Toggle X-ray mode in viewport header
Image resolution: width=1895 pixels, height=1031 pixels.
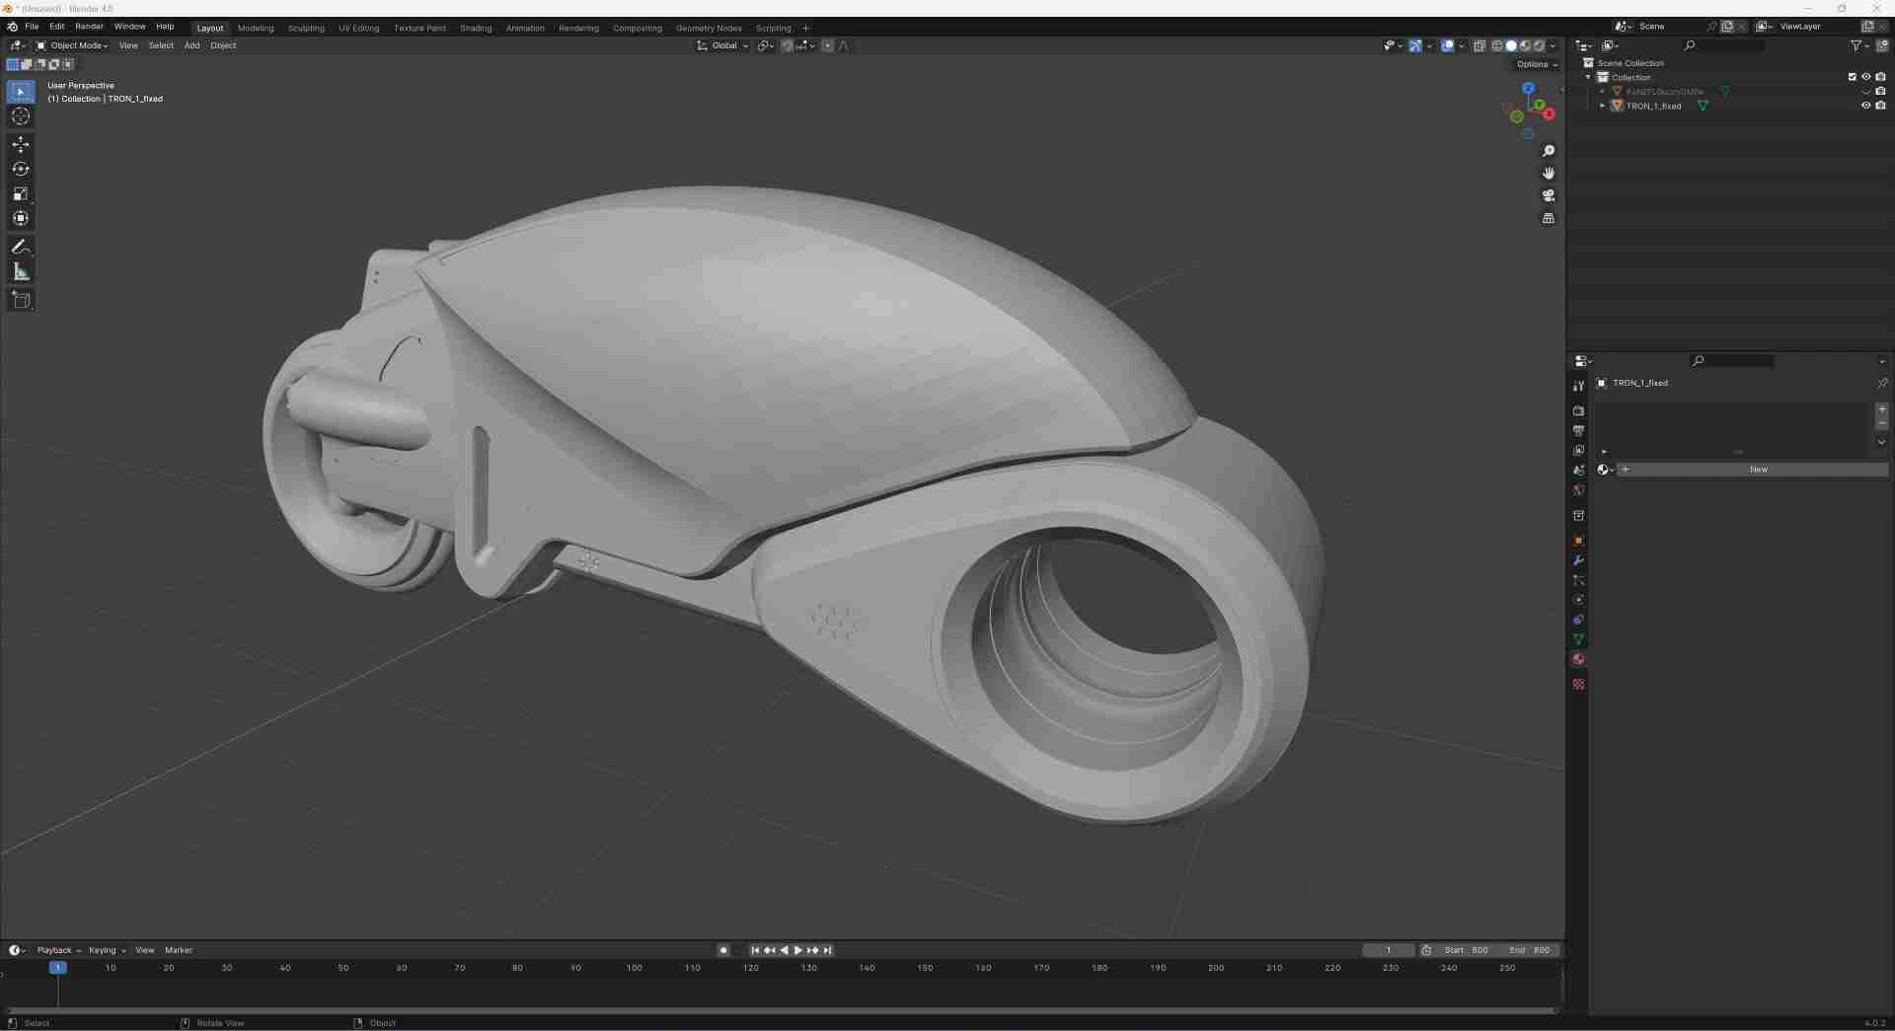[1479, 45]
